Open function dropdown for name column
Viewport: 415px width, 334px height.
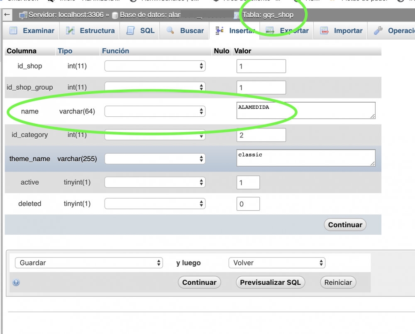tap(155, 111)
